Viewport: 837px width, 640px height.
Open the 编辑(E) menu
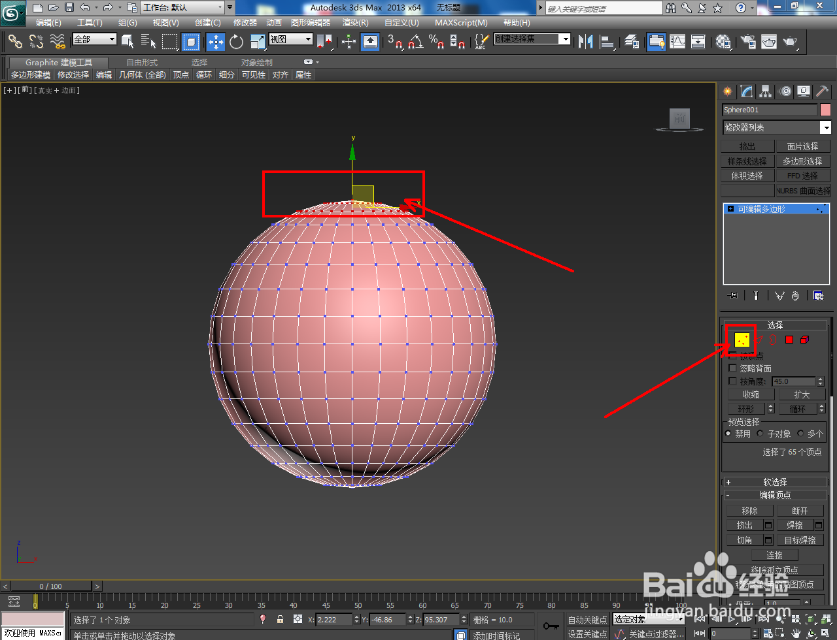tap(48, 23)
